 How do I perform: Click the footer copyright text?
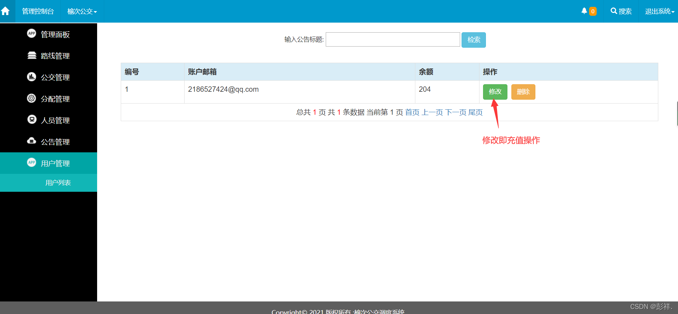pyautogui.click(x=338, y=311)
